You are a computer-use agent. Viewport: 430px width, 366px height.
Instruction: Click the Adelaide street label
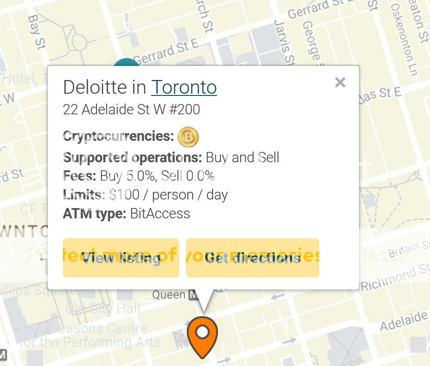tap(403, 321)
